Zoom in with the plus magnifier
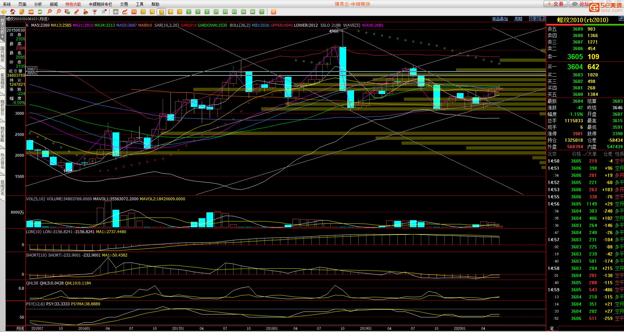This screenshot has height=332, width=624. tap(50, 12)
